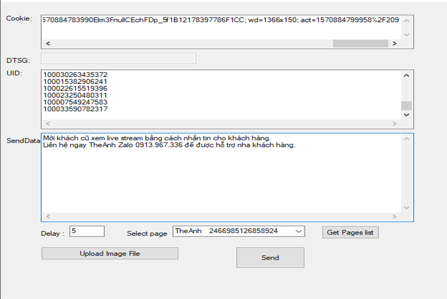Click UID line 100007549247583
Viewport: 447px width, 299px height.
click(x=75, y=102)
